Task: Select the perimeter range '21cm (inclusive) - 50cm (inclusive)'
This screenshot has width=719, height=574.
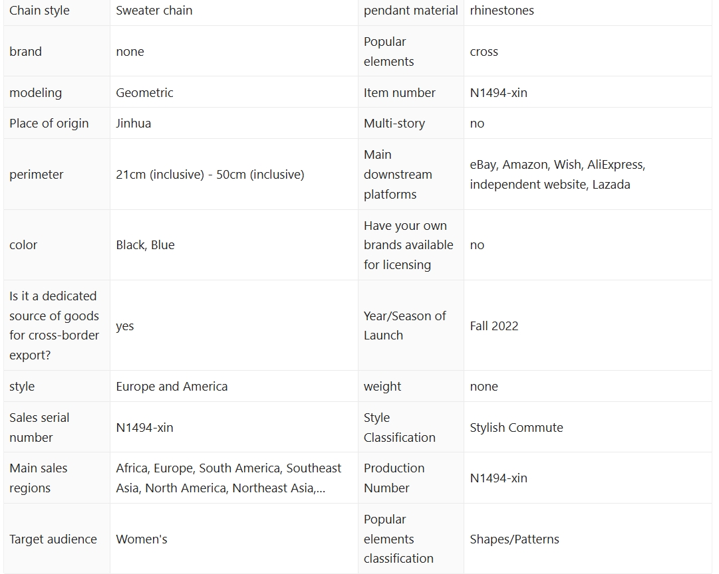Action: [x=210, y=175]
